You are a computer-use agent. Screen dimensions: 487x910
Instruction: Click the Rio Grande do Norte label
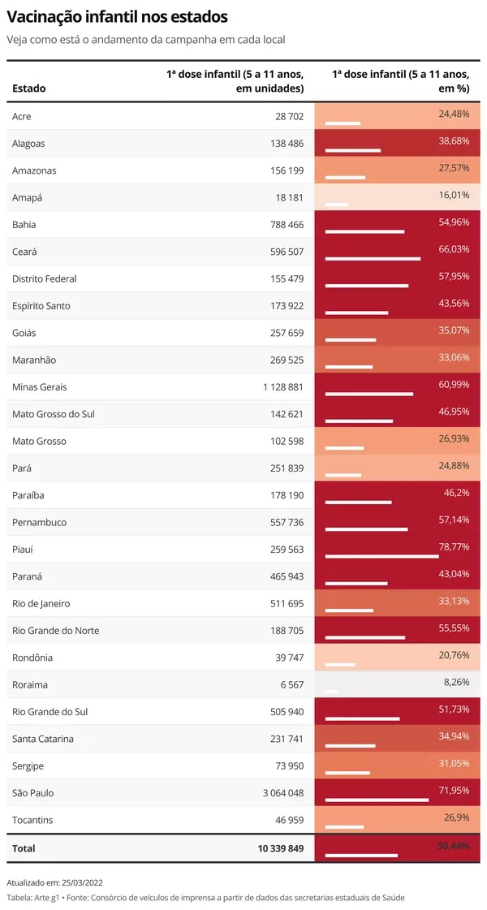tap(56, 631)
